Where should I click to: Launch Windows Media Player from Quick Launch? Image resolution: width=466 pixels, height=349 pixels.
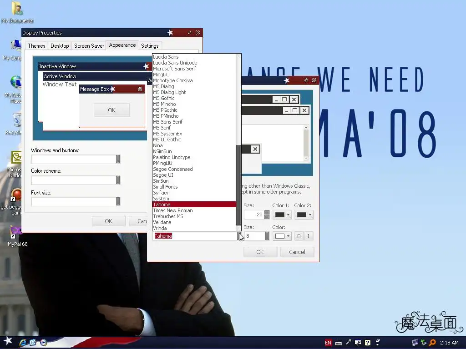click(43, 343)
